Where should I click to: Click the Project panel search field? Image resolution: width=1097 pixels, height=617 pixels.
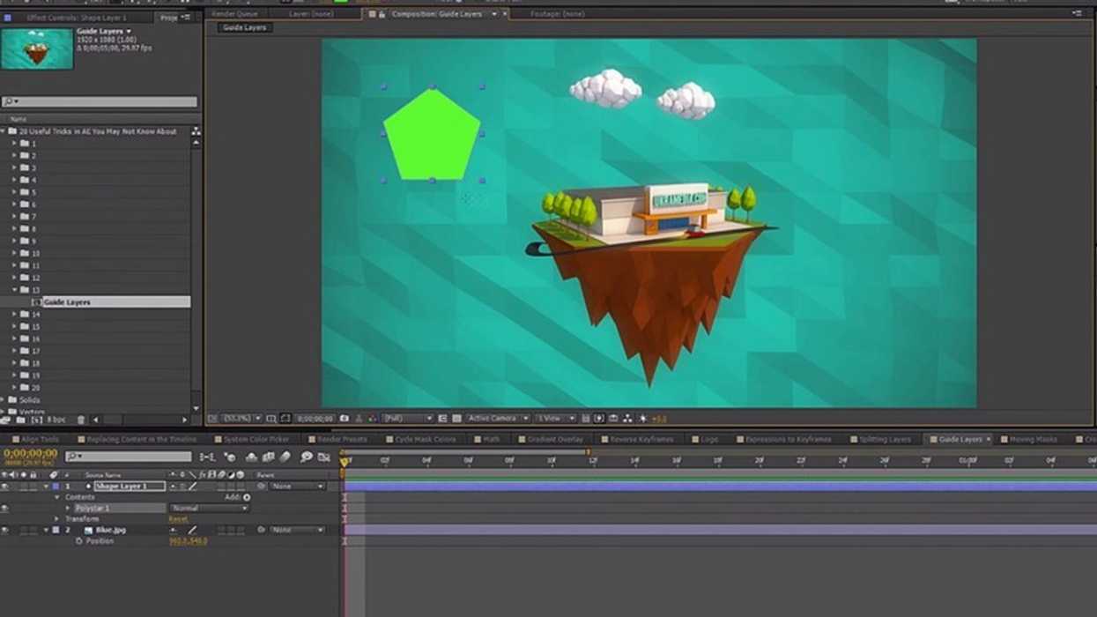point(100,102)
